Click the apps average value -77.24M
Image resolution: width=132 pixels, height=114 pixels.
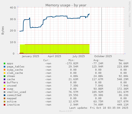point(97,63)
